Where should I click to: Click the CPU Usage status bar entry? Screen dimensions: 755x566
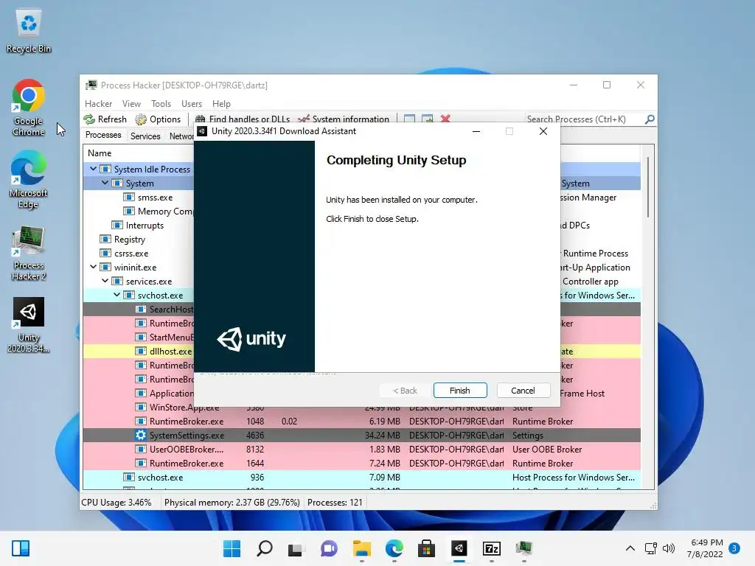pos(116,503)
